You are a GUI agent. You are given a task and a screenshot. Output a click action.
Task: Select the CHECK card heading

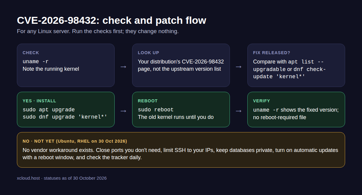(x=31, y=53)
